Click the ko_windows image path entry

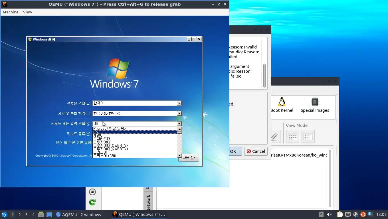(299, 155)
